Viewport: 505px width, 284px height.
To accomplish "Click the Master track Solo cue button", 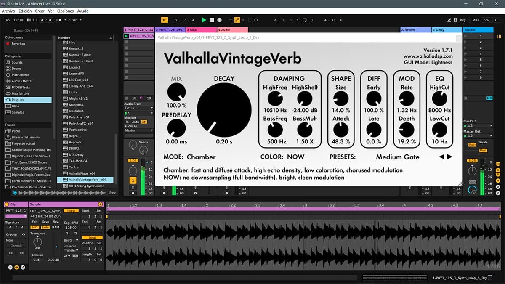I will click(473, 182).
